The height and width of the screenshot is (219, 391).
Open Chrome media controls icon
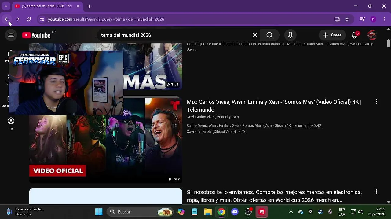(x=362, y=19)
